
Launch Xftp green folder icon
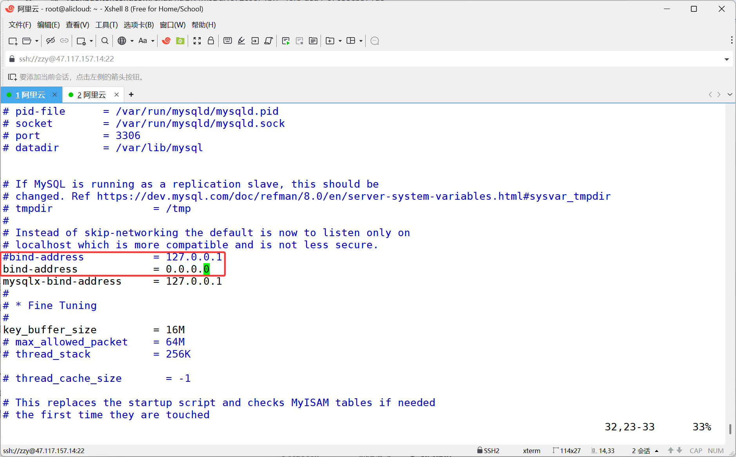pos(180,41)
